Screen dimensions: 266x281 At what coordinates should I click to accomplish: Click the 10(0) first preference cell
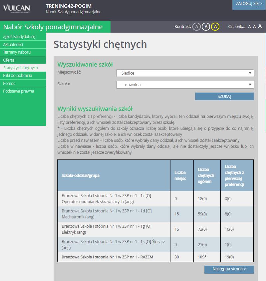pos(237,229)
